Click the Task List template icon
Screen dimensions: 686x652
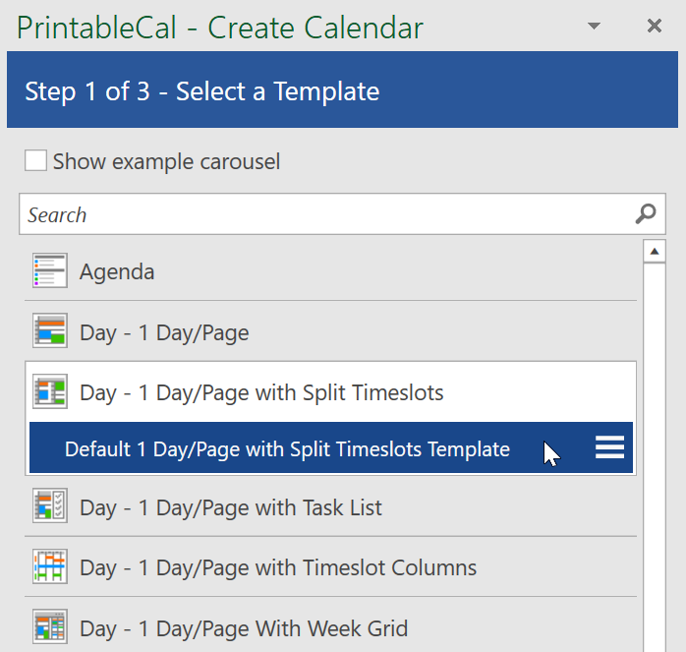[x=50, y=505]
